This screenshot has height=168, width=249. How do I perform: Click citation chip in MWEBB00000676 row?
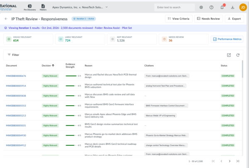pyautogui.click(x=167, y=76)
